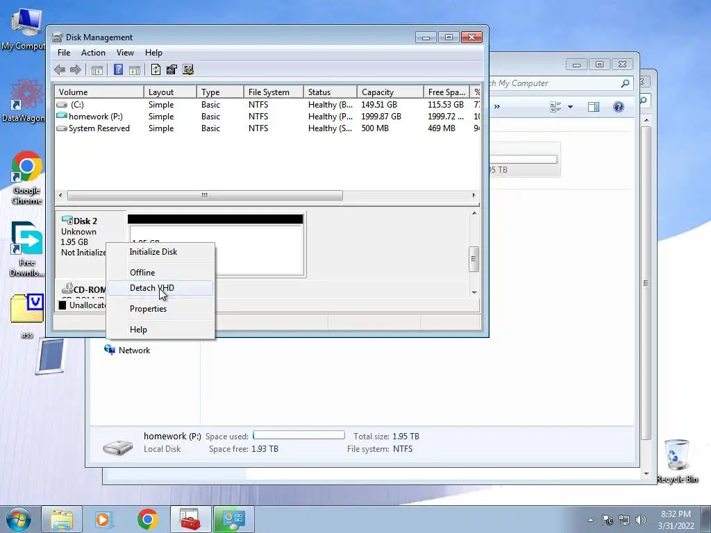Click the disk pane scroll down arrow
711x533 pixels.
pyautogui.click(x=474, y=292)
